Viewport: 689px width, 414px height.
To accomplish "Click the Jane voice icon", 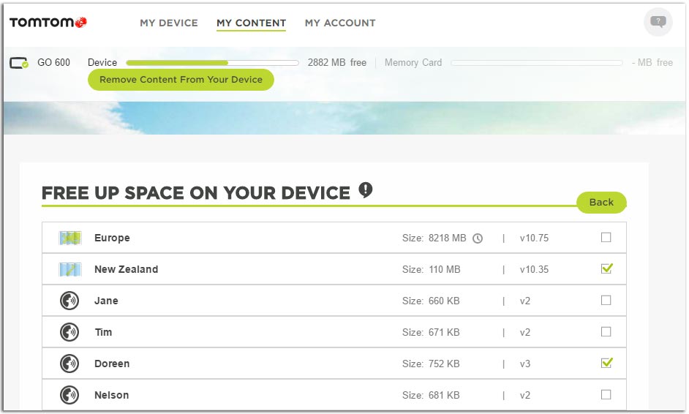I will tap(69, 301).
